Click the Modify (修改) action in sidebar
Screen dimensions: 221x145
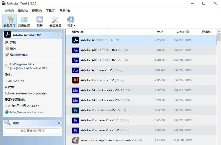tap(13, 49)
